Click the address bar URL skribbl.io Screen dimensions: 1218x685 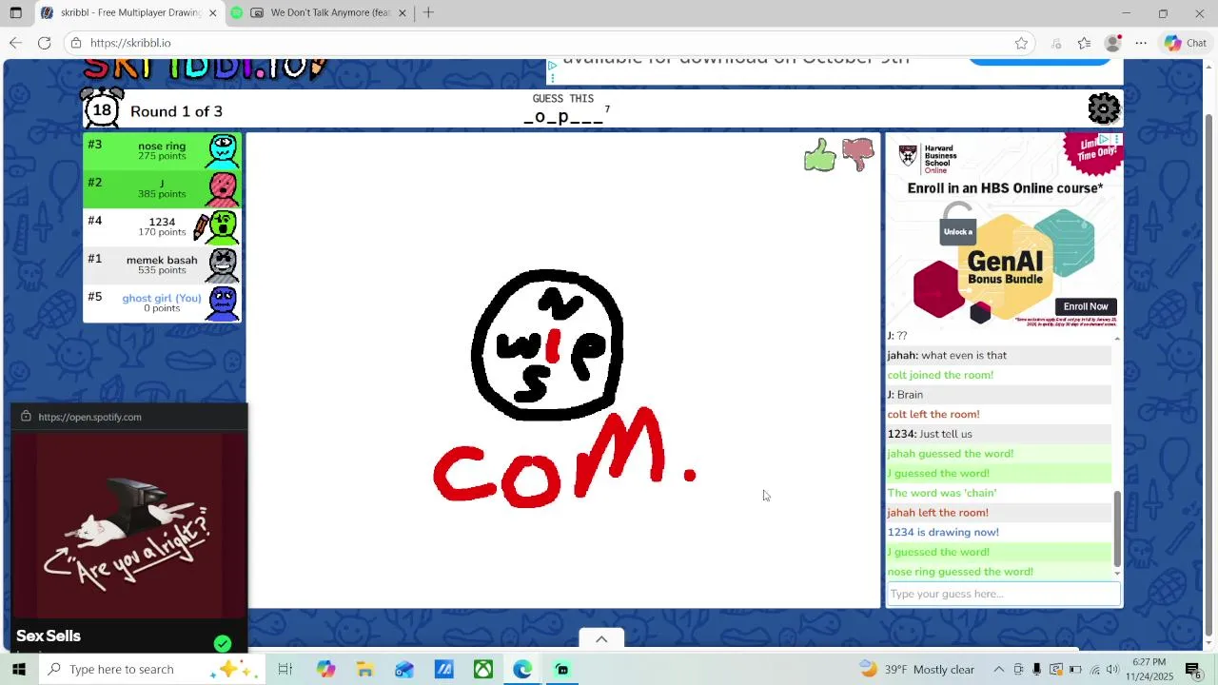130,43
